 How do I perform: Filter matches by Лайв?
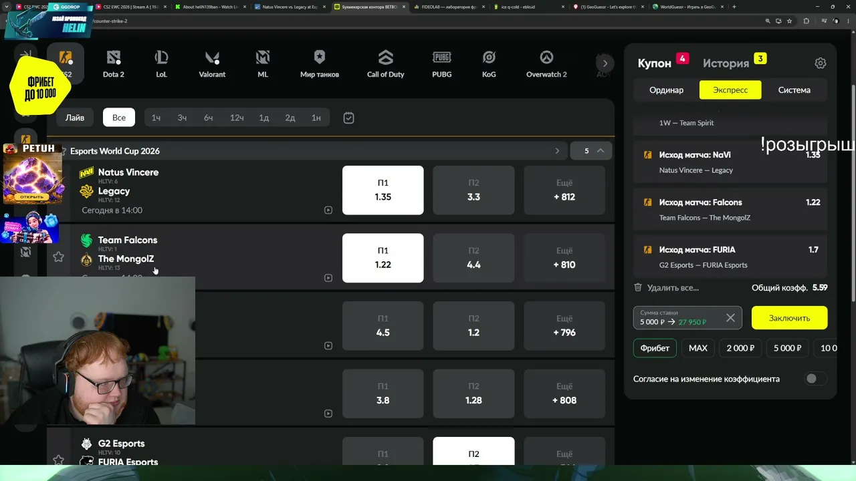tap(75, 118)
